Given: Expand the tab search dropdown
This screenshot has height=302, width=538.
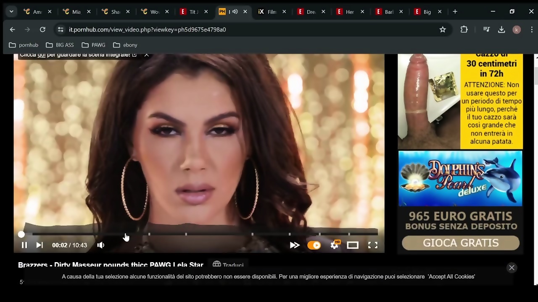Looking at the screenshot, I should tap(11, 12).
